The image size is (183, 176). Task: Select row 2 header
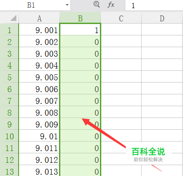coord(9,41)
